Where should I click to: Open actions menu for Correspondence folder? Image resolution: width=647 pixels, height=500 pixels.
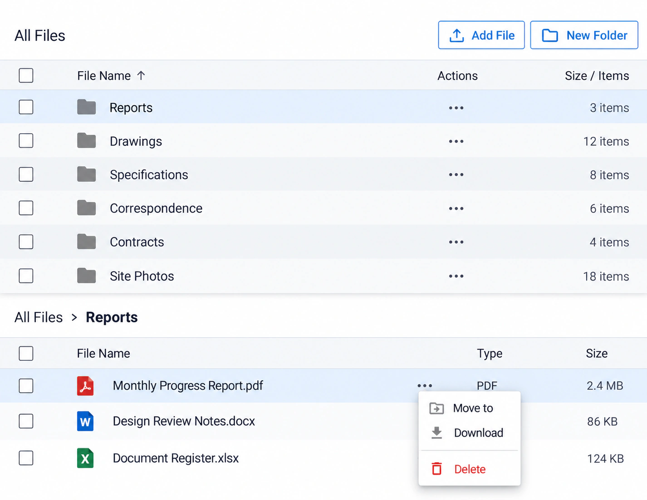click(456, 209)
